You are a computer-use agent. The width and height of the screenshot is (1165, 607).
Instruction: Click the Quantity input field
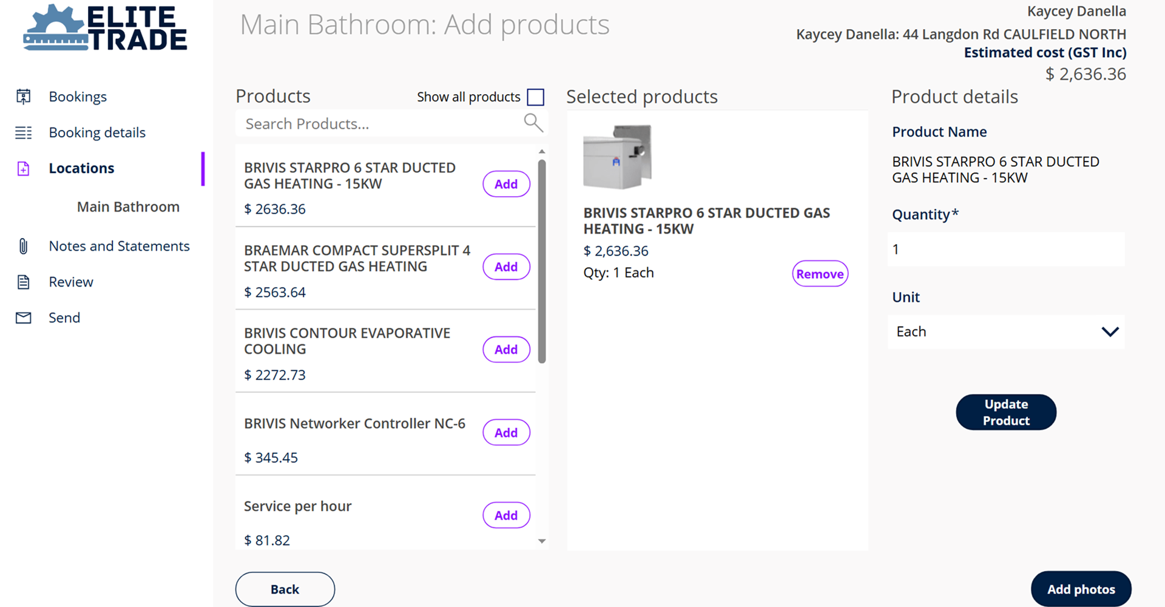coord(1005,249)
